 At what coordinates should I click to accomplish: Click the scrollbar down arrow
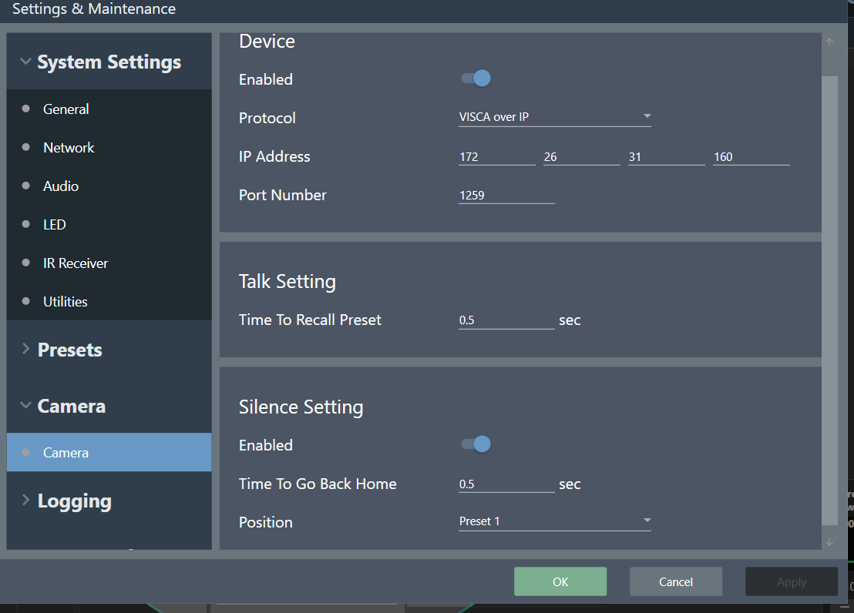[829, 541]
